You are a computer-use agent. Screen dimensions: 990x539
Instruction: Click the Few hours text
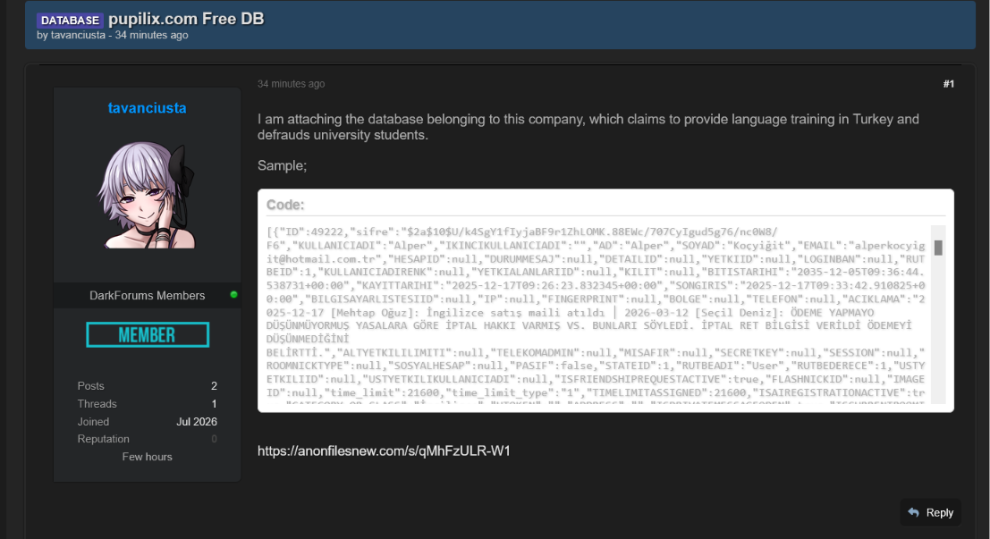coord(147,457)
